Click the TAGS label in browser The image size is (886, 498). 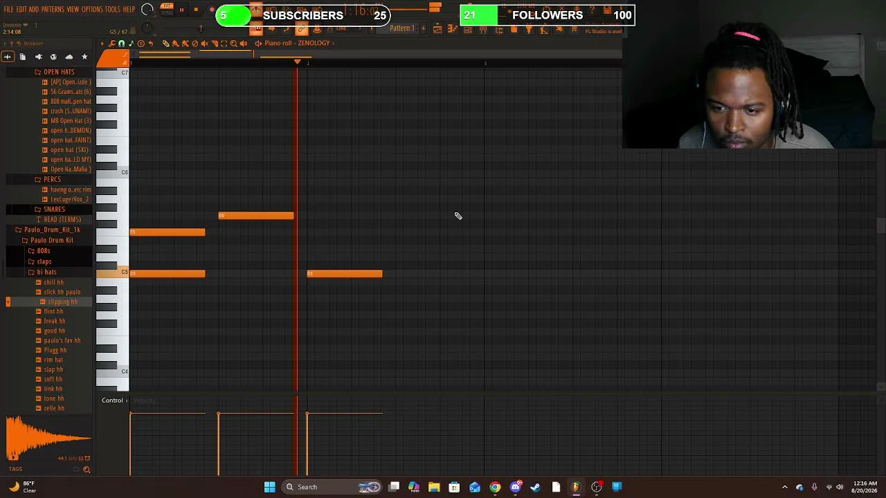(x=15, y=469)
